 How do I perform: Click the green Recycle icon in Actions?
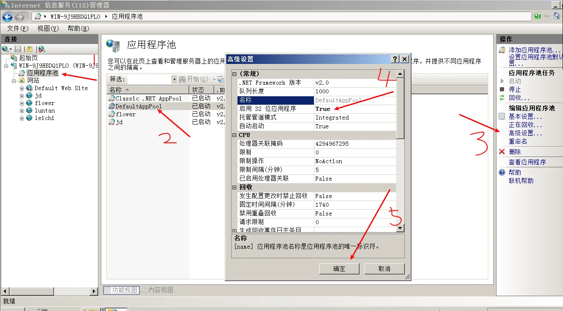click(502, 98)
